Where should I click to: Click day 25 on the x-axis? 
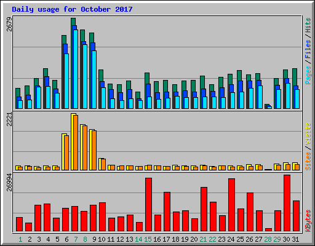240,239
